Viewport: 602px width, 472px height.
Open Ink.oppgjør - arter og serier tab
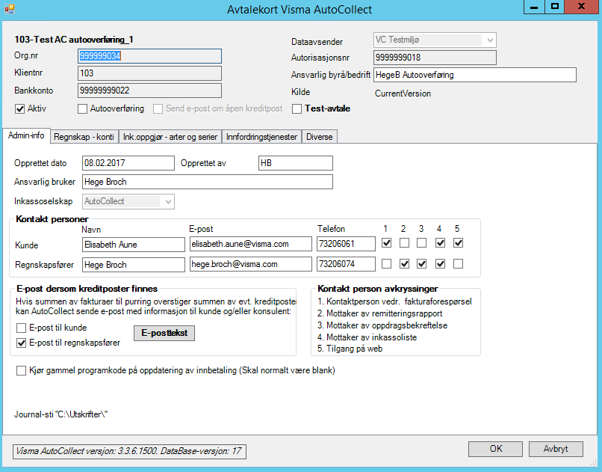(170, 137)
